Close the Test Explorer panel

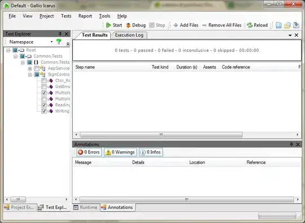click(x=66, y=34)
